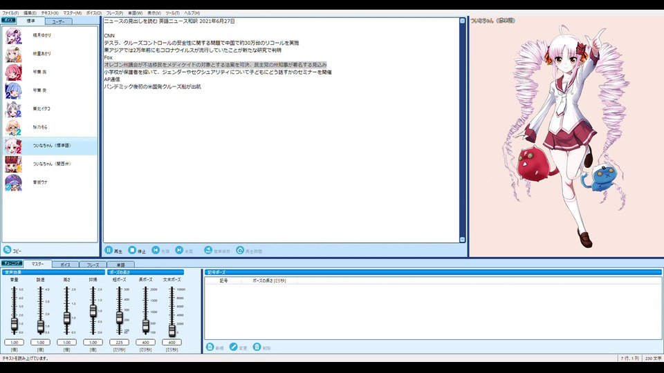Open the ツール(T) menu

tap(172, 13)
